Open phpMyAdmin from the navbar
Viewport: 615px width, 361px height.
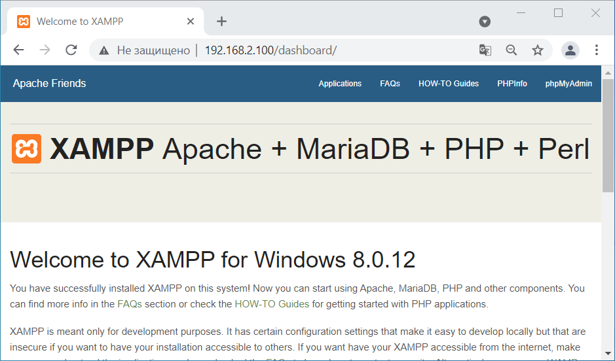point(568,84)
